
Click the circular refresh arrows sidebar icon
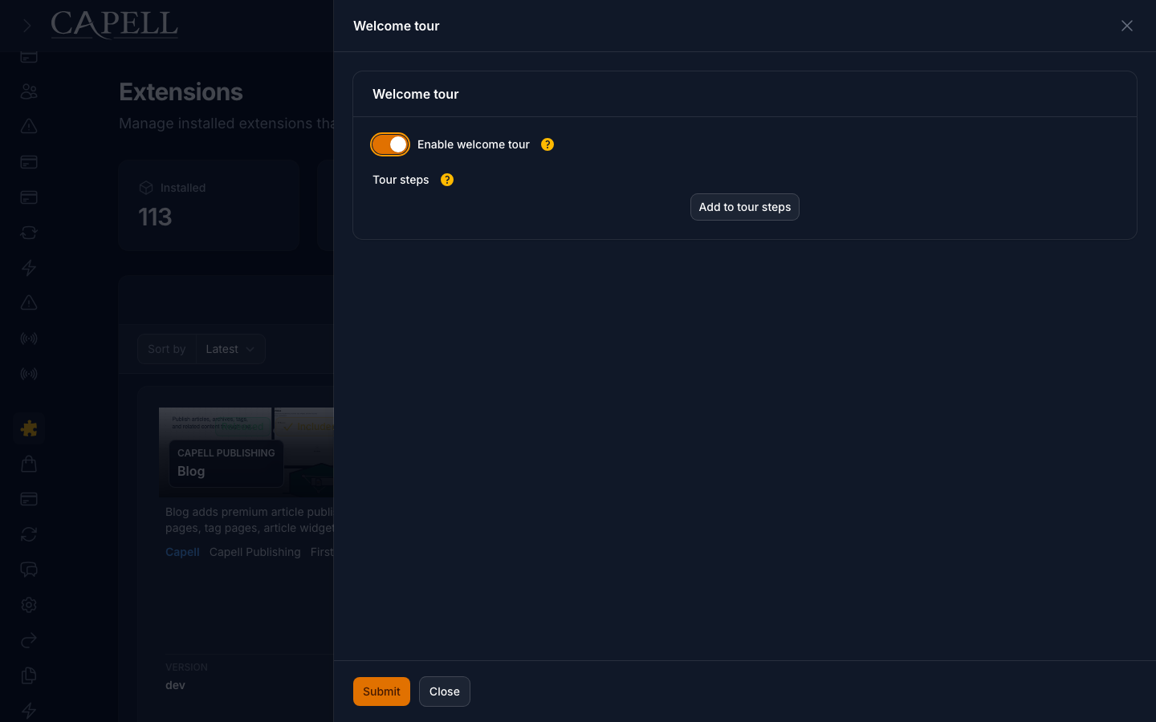point(29,534)
